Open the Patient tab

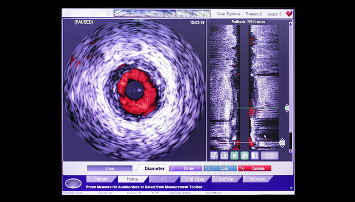pos(101,179)
